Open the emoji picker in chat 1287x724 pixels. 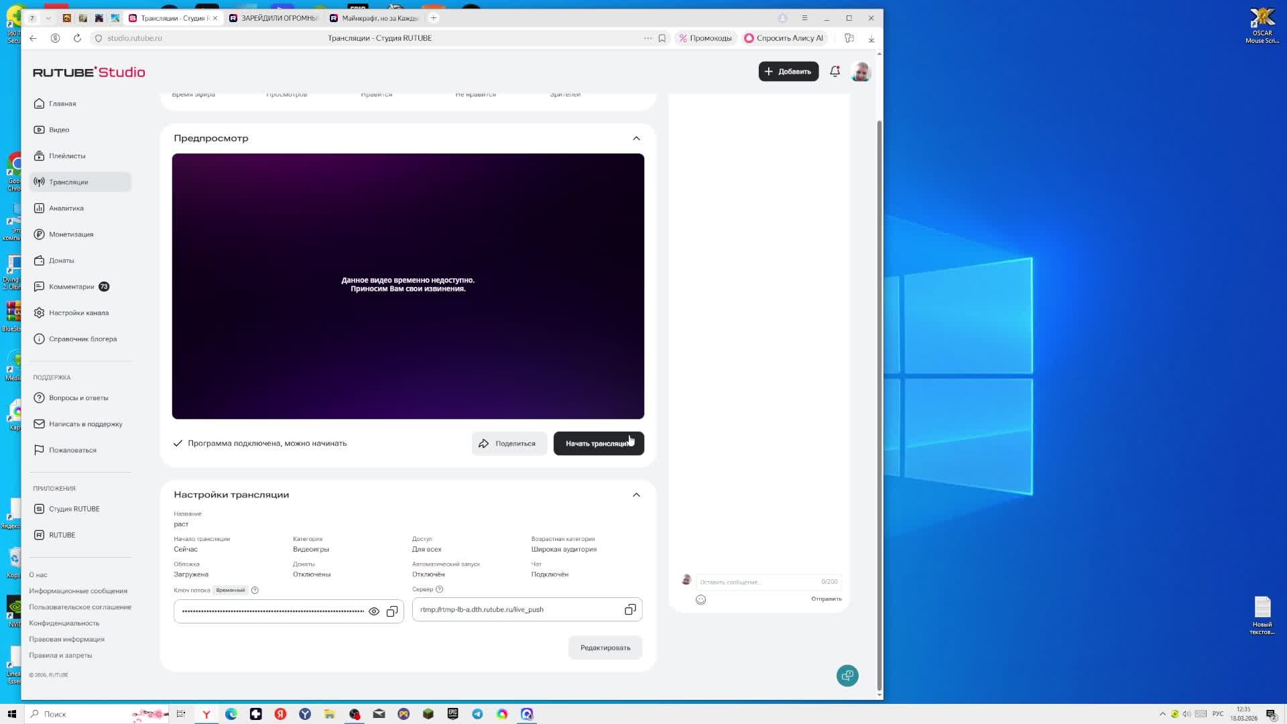pyautogui.click(x=700, y=600)
